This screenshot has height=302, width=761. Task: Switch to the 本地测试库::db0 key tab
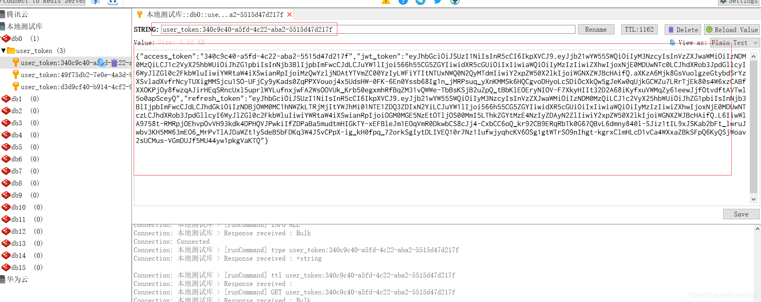click(215, 14)
